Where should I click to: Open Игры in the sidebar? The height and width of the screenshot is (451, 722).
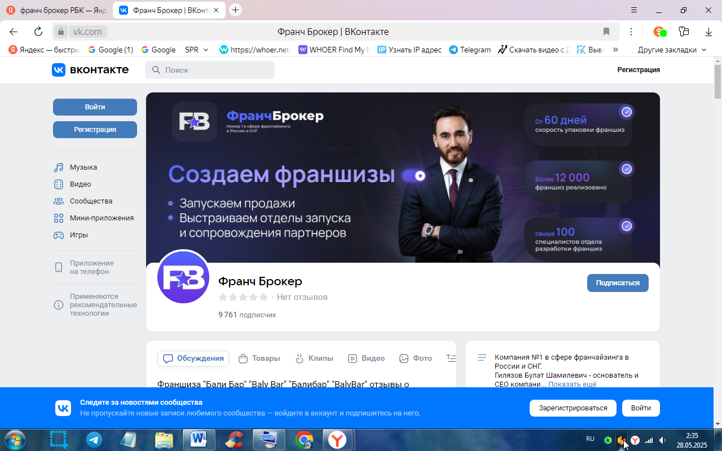71,235
